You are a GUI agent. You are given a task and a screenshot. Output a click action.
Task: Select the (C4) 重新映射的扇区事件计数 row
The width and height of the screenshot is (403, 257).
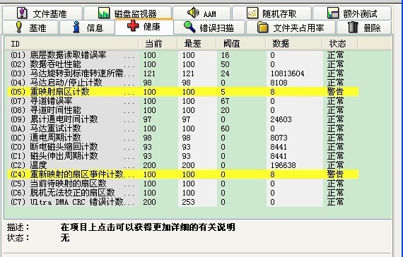(184, 174)
